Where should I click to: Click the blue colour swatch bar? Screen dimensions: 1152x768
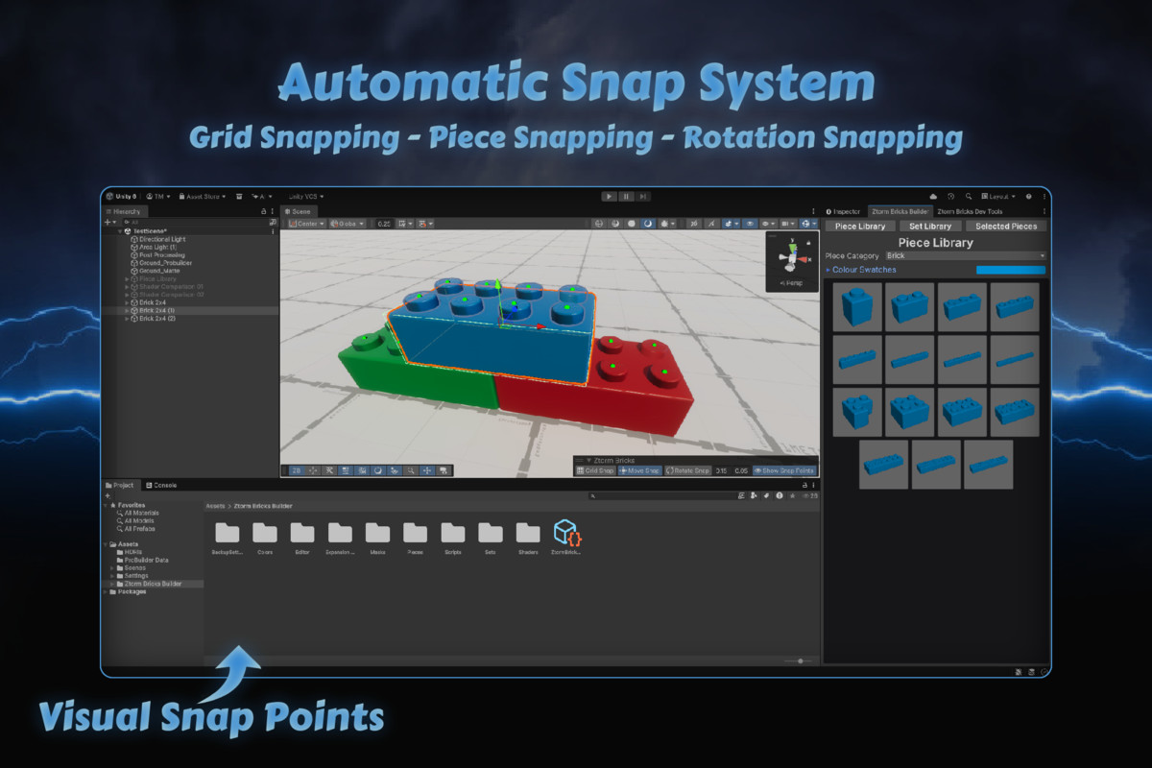tap(1011, 270)
